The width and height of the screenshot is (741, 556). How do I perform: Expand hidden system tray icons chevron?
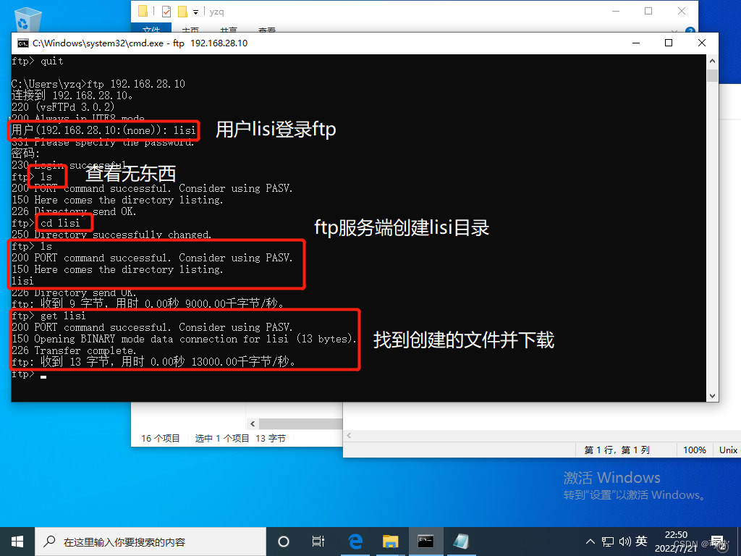590,542
